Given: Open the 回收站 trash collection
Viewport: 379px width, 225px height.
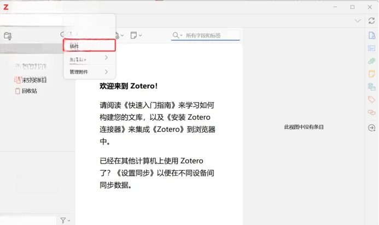Looking at the screenshot, I should pos(29,91).
